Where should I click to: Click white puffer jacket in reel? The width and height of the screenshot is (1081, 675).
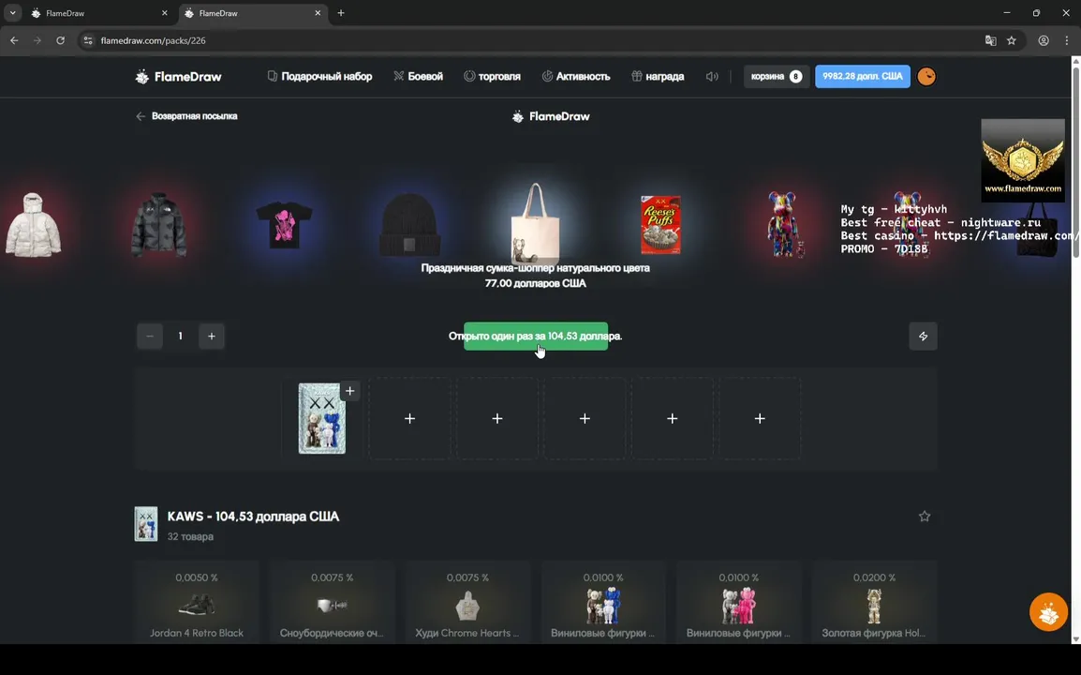[x=33, y=225]
